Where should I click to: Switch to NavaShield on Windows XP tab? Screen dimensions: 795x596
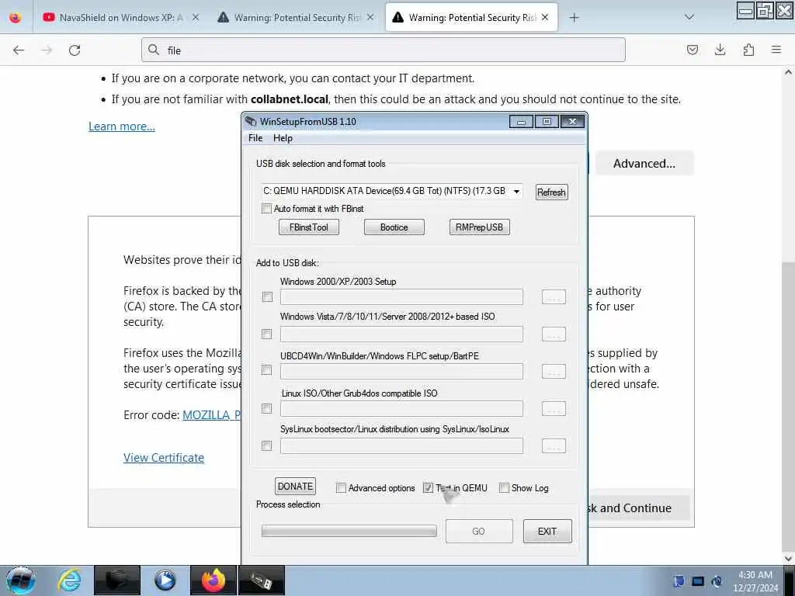tap(121, 18)
